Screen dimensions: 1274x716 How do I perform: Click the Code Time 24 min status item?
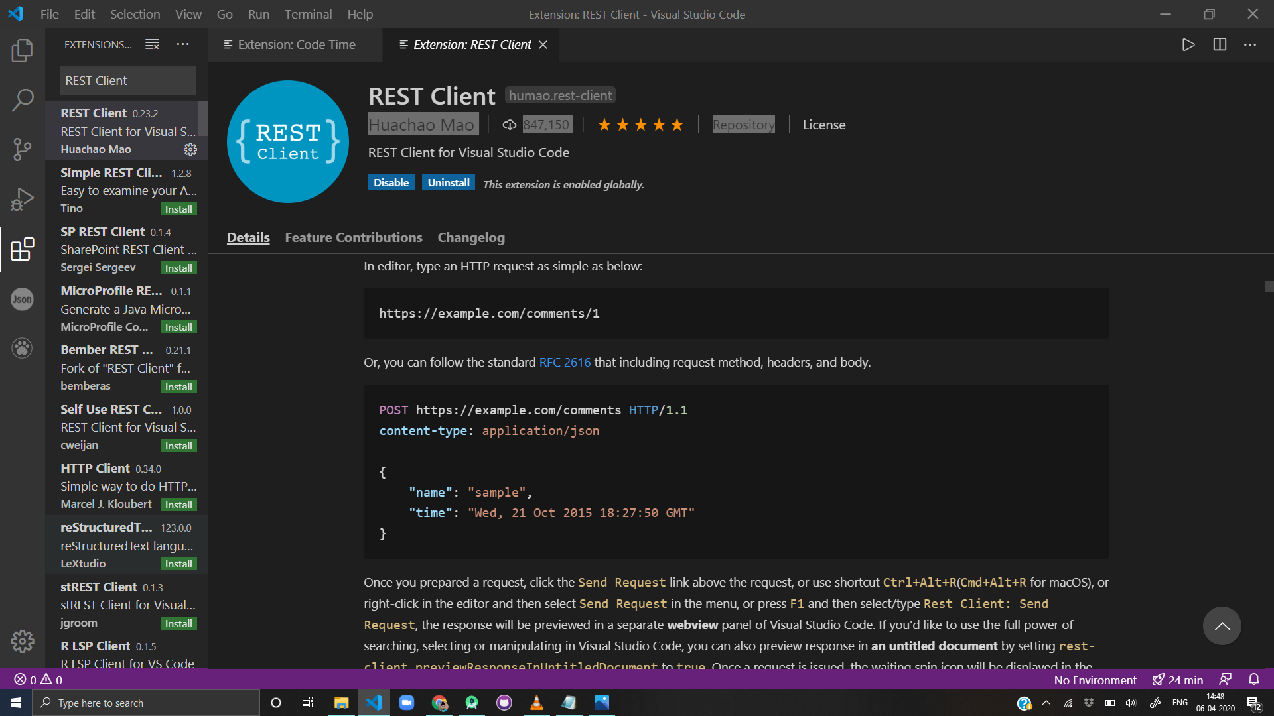[x=1178, y=680]
